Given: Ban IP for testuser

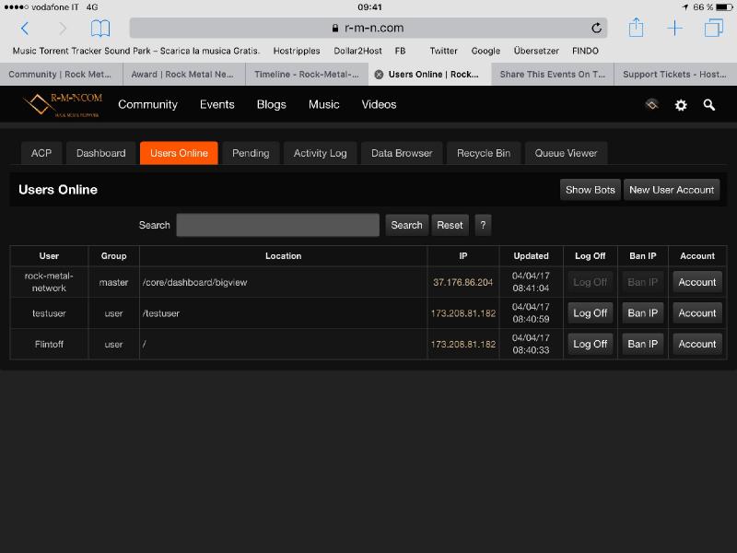Looking at the screenshot, I should (642, 312).
